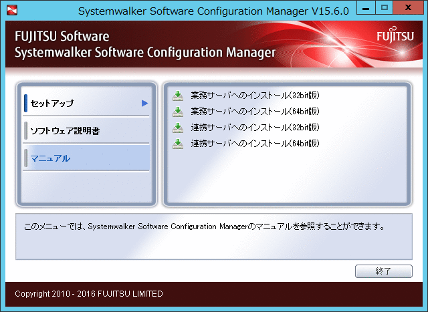Click the 終了 button

click(x=383, y=271)
